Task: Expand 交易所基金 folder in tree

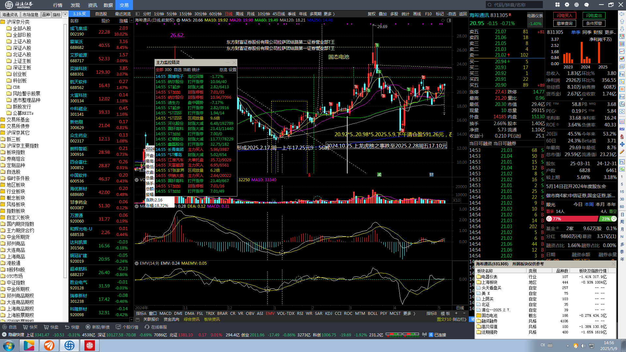Action: click(3, 120)
